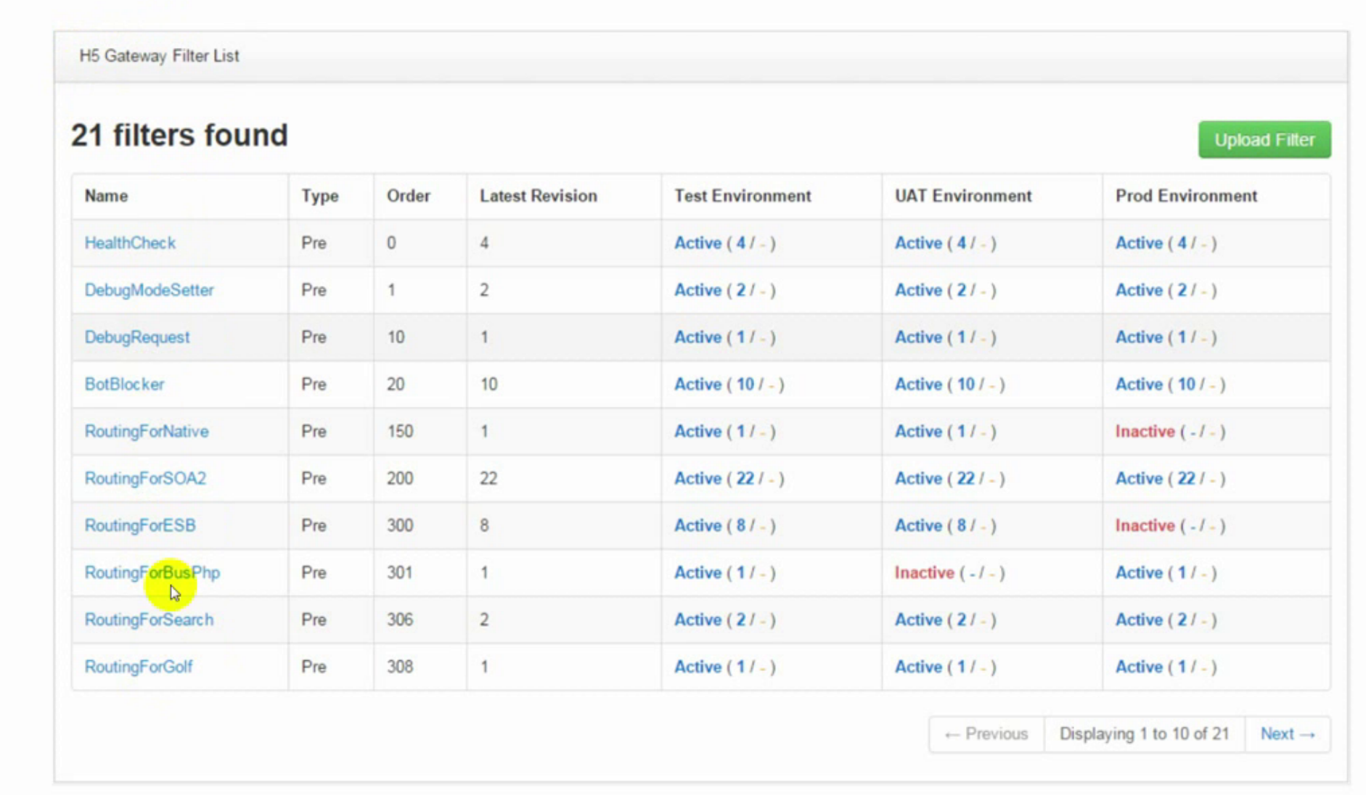Open the RoutingForSOA2 filter link
The width and height of the screenshot is (1366, 795).
coord(145,479)
